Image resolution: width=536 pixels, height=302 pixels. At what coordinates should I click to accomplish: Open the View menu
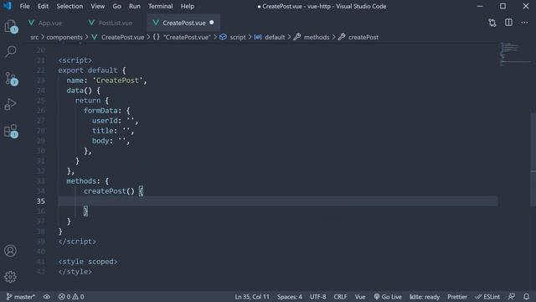click(98, 6)
